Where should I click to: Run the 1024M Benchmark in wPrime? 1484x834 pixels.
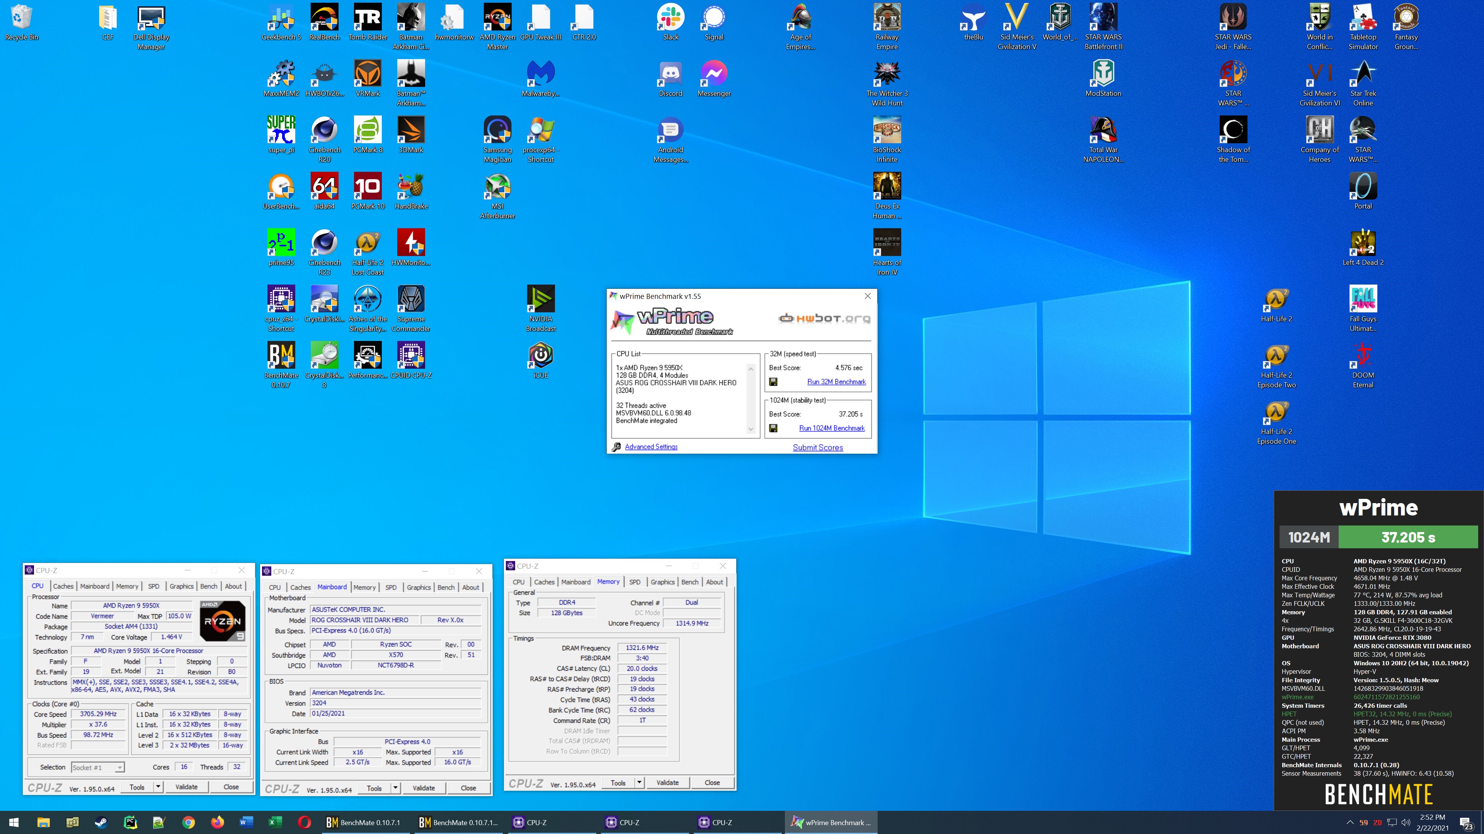(x=831, y=428)
